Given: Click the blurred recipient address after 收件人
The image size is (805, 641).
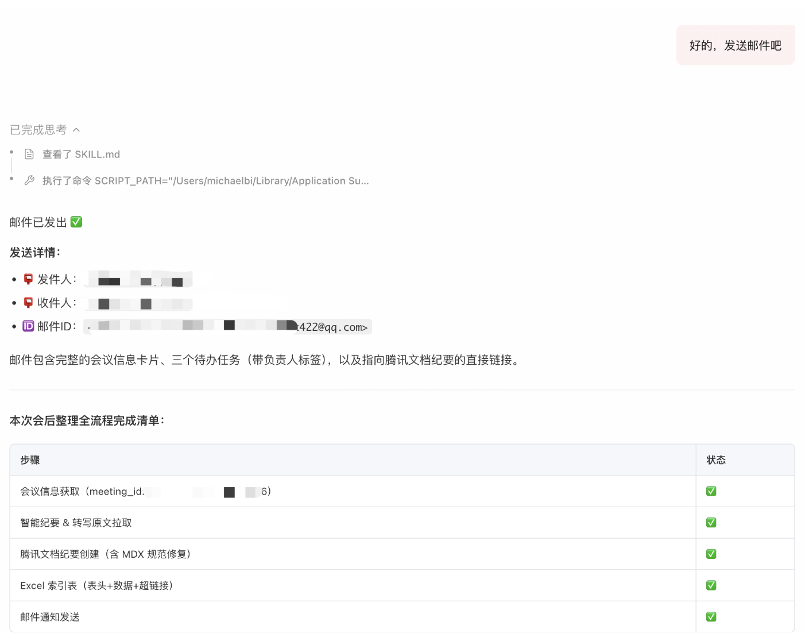Looking at the screenshot, I should [138, 303].
